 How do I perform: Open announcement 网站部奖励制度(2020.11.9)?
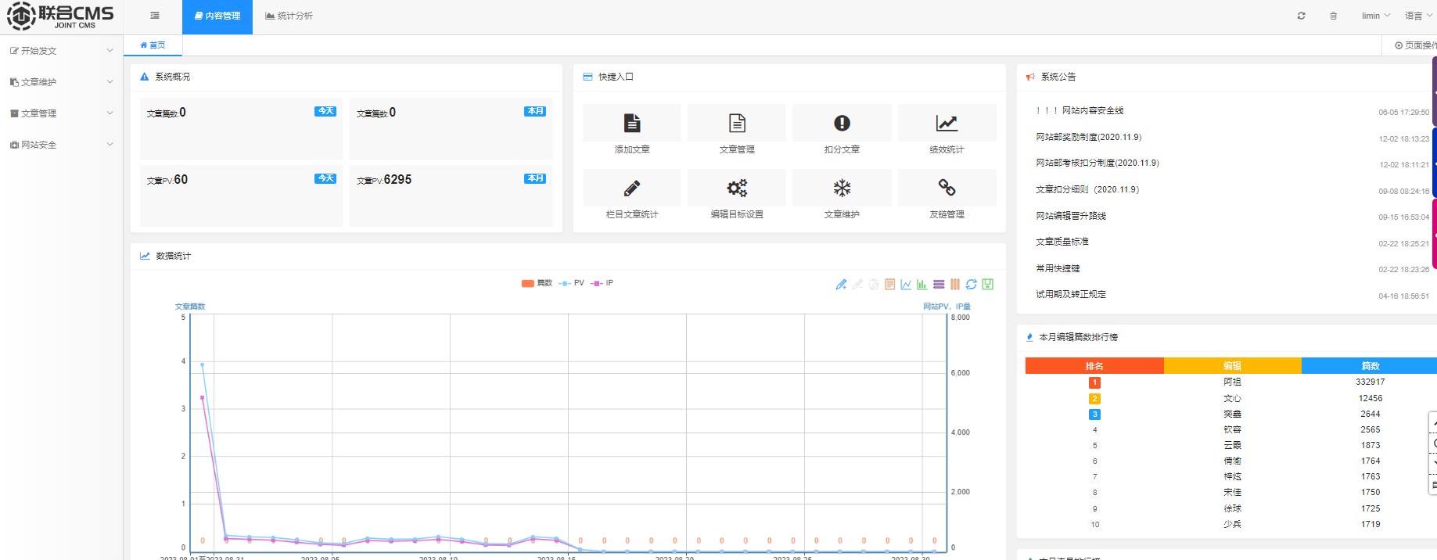coord(1089,137)
